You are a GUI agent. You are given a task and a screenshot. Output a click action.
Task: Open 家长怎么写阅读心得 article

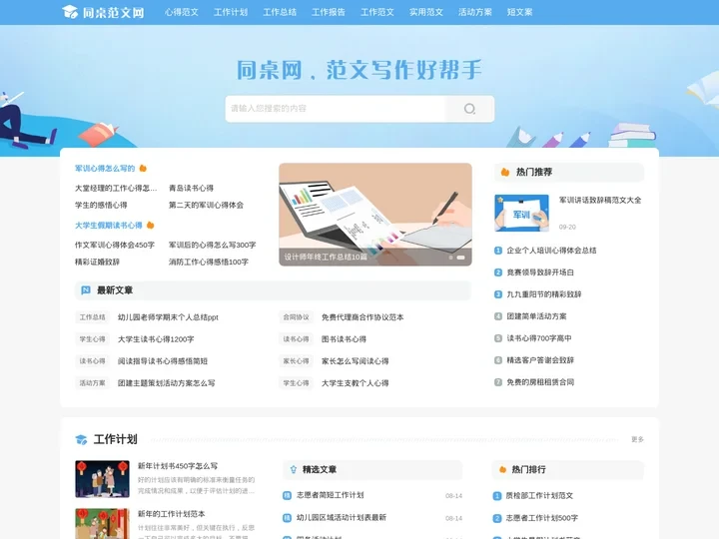356,361
